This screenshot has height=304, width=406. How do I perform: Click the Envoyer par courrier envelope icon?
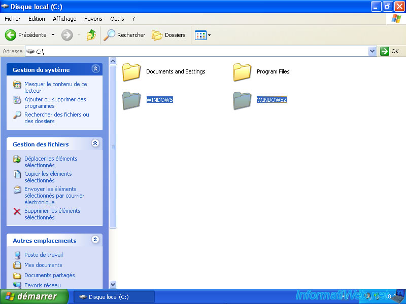tap(17, 189)
